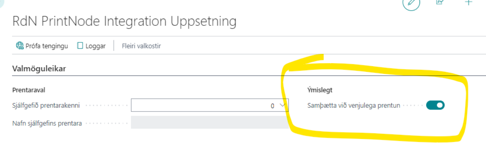486x146 pixels.
Task: Open the Fleiri valkostir menu
Action: [x=141, y=46]
